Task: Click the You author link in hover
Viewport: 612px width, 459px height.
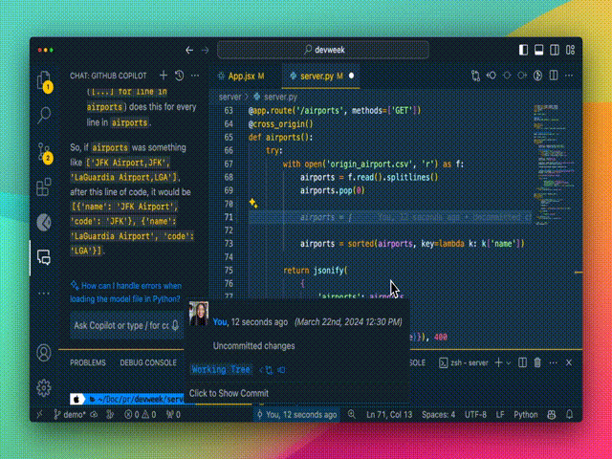Action: click(220, 322)
